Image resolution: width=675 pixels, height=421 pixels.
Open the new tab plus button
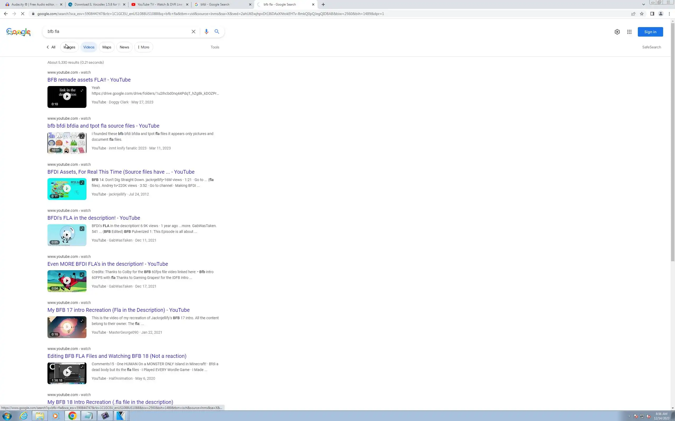pyautogui.click(x=323, y=4)
